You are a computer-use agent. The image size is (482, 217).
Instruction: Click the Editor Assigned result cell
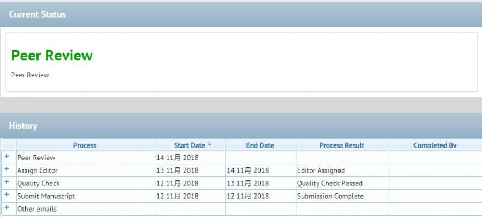click(321, 170)
